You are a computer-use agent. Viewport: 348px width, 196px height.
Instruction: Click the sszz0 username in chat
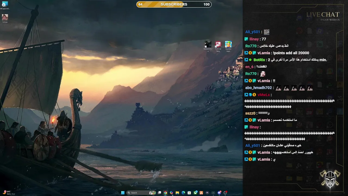pos(250,113)
